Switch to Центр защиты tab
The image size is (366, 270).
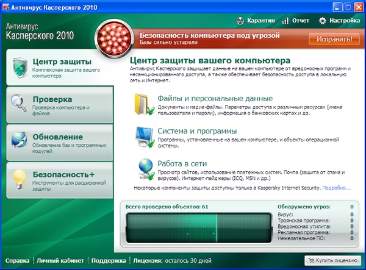click(60, 68)
